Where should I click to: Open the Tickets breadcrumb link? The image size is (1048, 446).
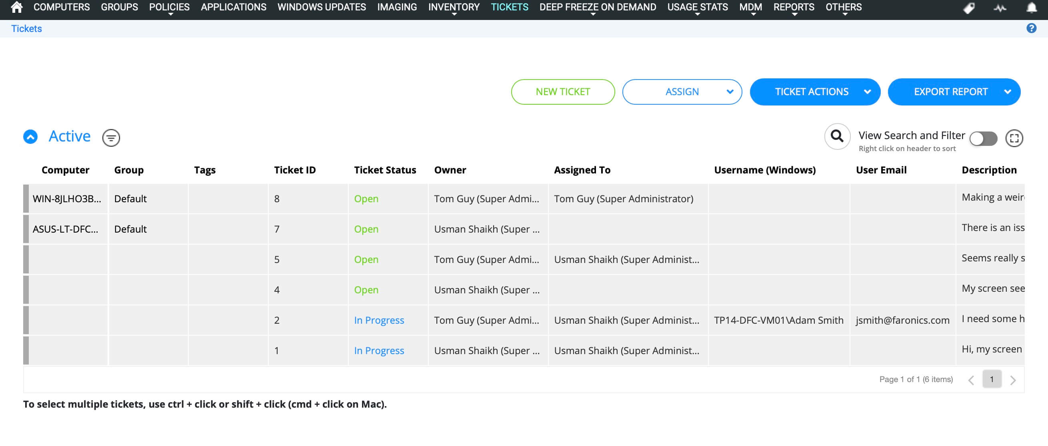pos(26,28)
